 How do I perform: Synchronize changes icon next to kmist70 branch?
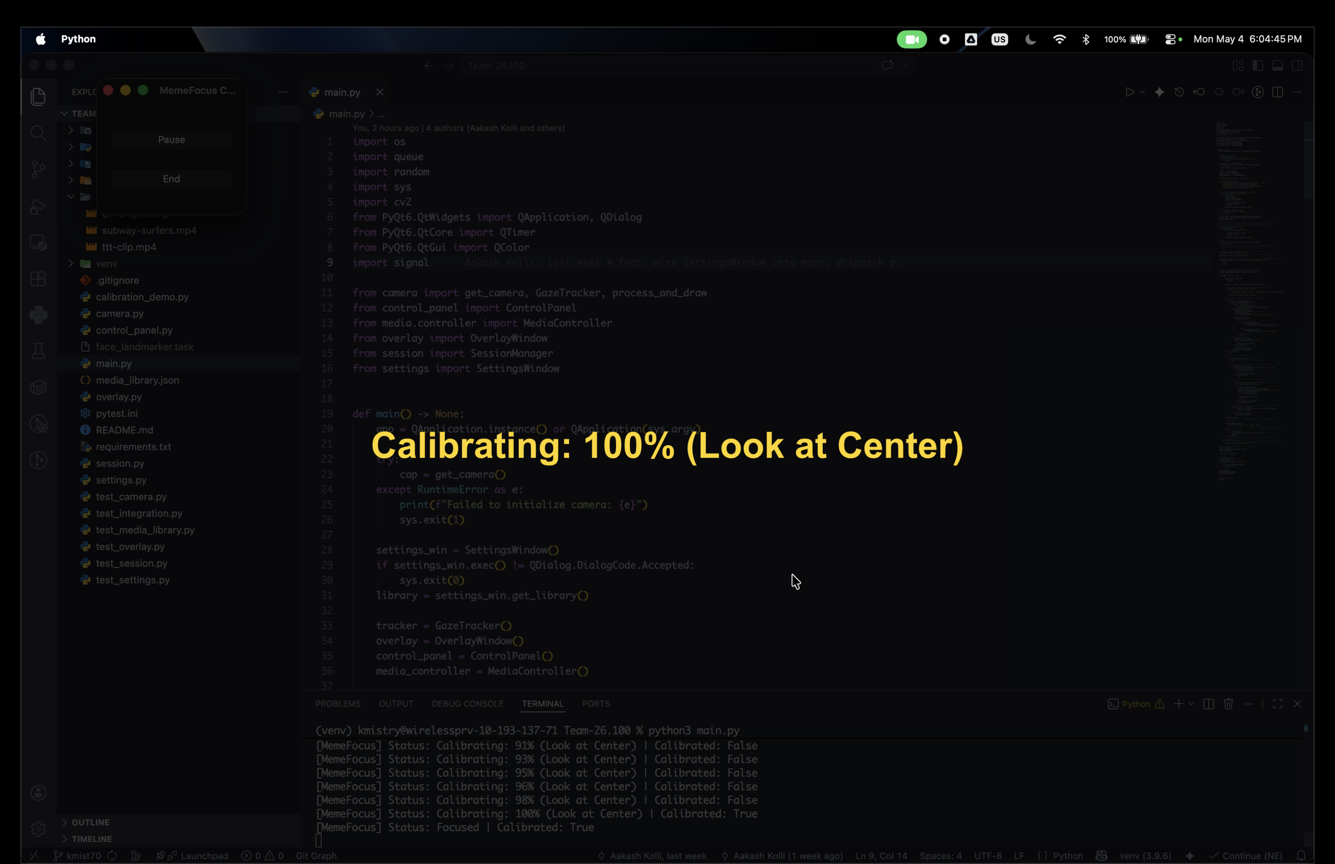(x=112, y=855)
